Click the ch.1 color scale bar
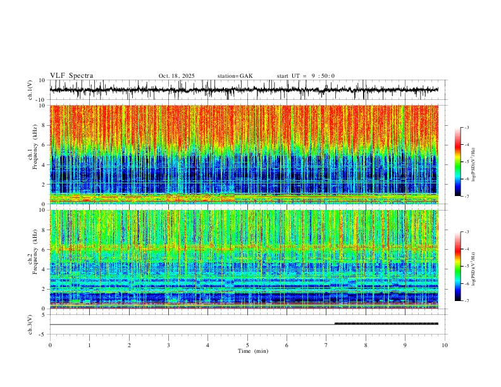501x387 pixels. click(457, 162)
